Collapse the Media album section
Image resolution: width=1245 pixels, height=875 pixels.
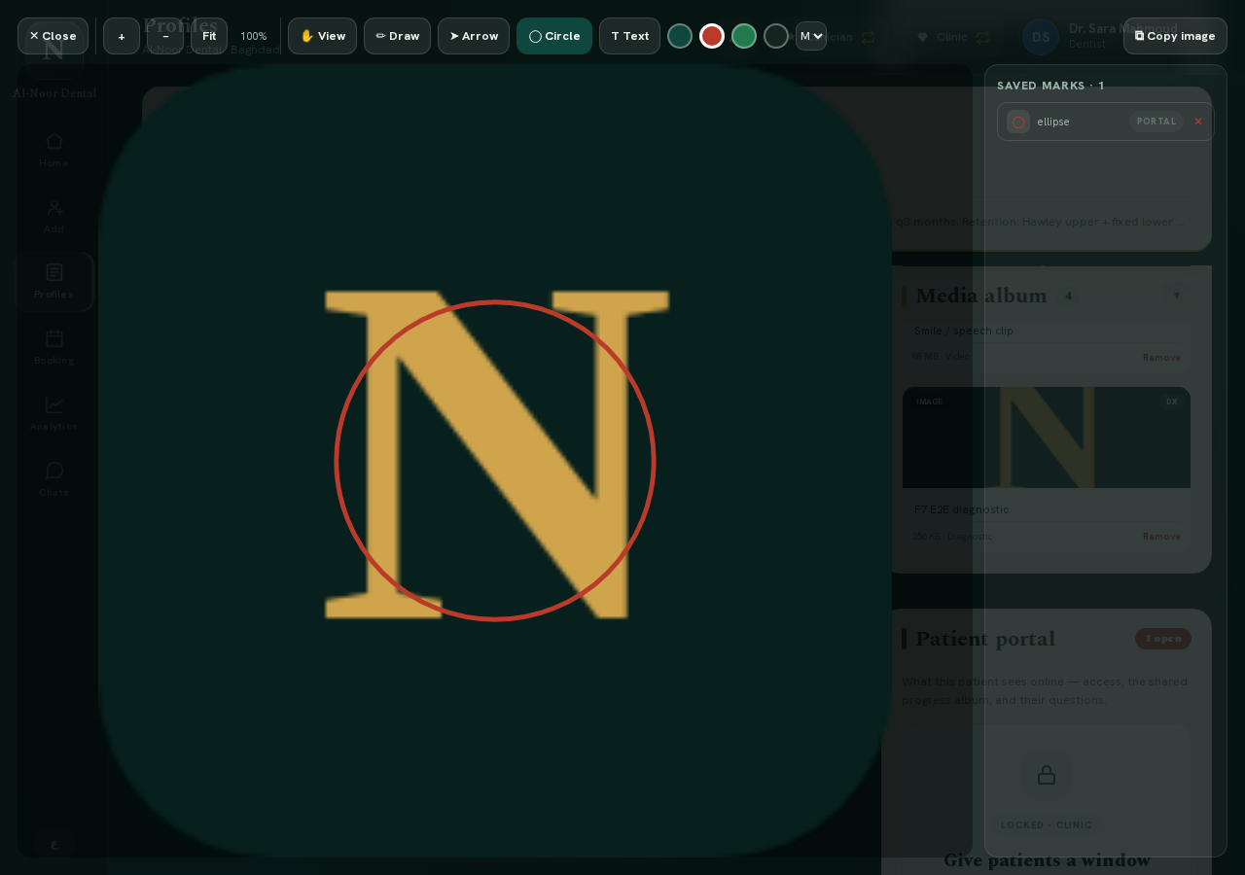[1176, 296]
